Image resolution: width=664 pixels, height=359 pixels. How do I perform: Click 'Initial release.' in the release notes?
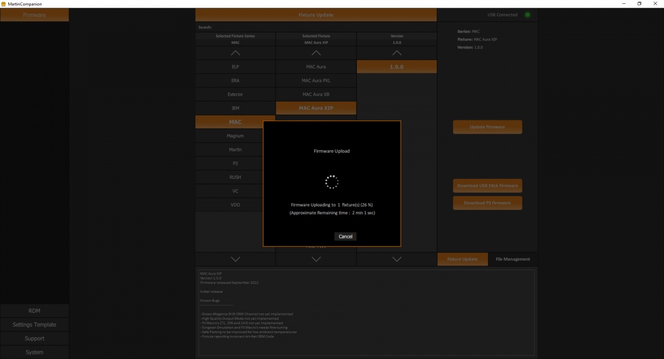tap(211, 291)
